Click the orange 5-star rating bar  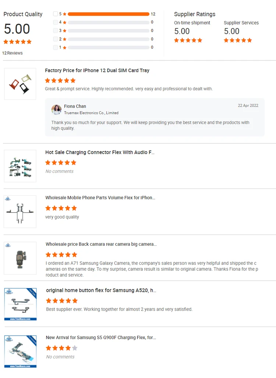pos(109,14)
